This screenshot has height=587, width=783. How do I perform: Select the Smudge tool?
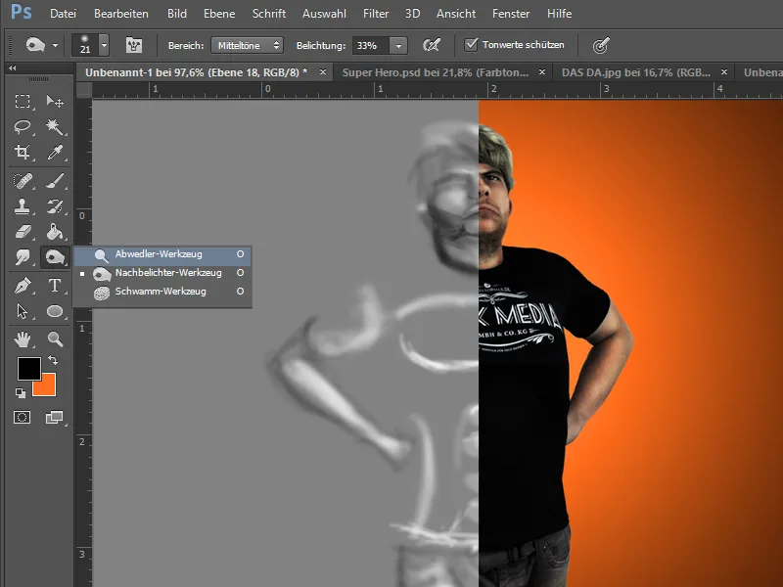coord(23,257)
